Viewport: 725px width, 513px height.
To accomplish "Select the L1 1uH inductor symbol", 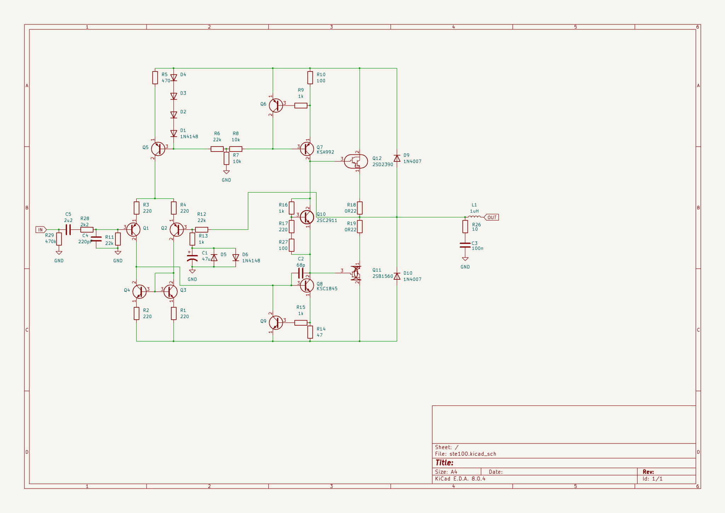I will 474,217.
